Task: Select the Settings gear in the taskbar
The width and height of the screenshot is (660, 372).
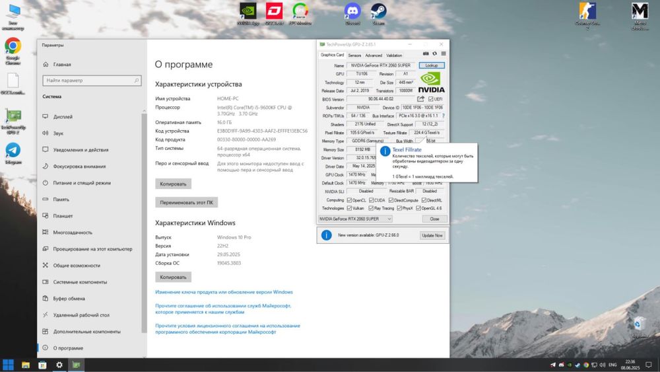Action: pyautogui.click(x=59, y=365)
